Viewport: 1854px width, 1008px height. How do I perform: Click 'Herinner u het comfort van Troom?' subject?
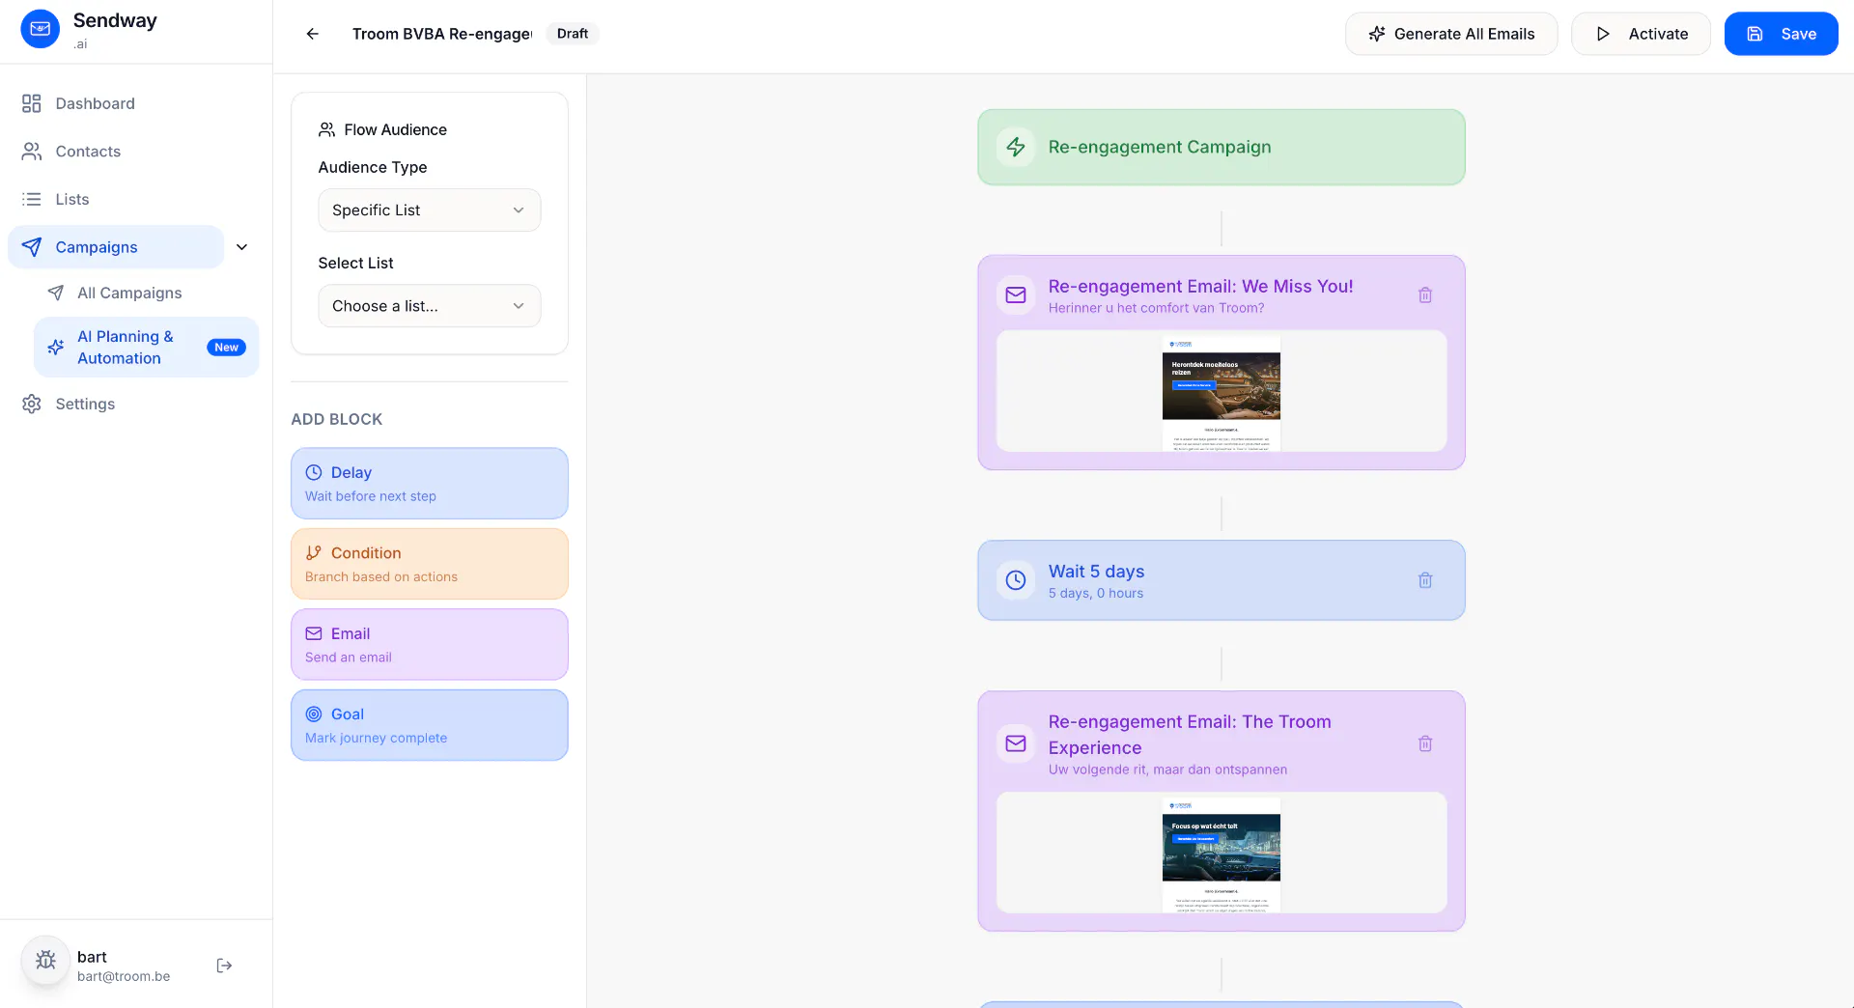1157,308
